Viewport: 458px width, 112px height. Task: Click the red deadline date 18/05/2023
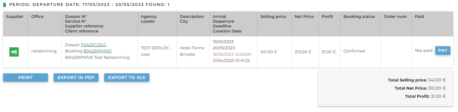pyautogui.click(x=232, y=54)
